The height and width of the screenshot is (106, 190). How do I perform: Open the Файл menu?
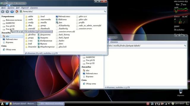3,8
